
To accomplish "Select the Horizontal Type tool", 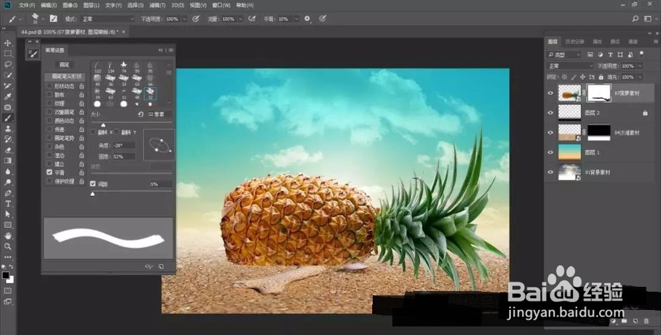I will [x=7, y=204].
